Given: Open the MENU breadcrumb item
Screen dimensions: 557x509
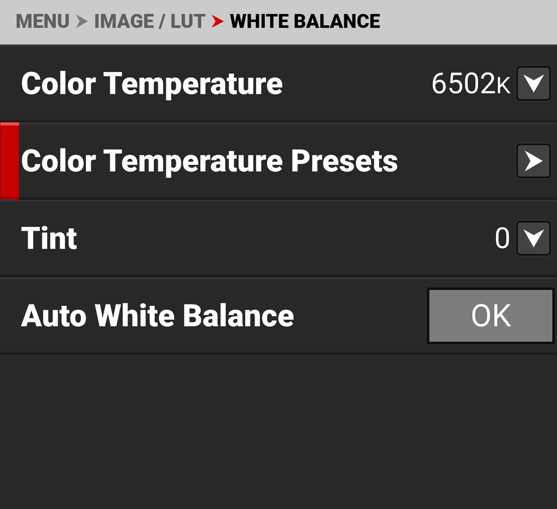Looking at the screenshot, I should [x=43, y=21].
